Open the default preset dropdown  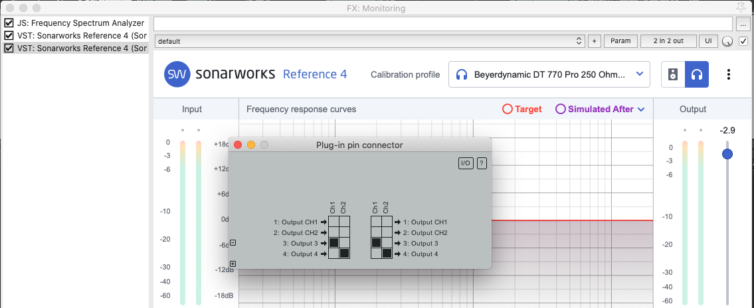(x=370, y=41)
